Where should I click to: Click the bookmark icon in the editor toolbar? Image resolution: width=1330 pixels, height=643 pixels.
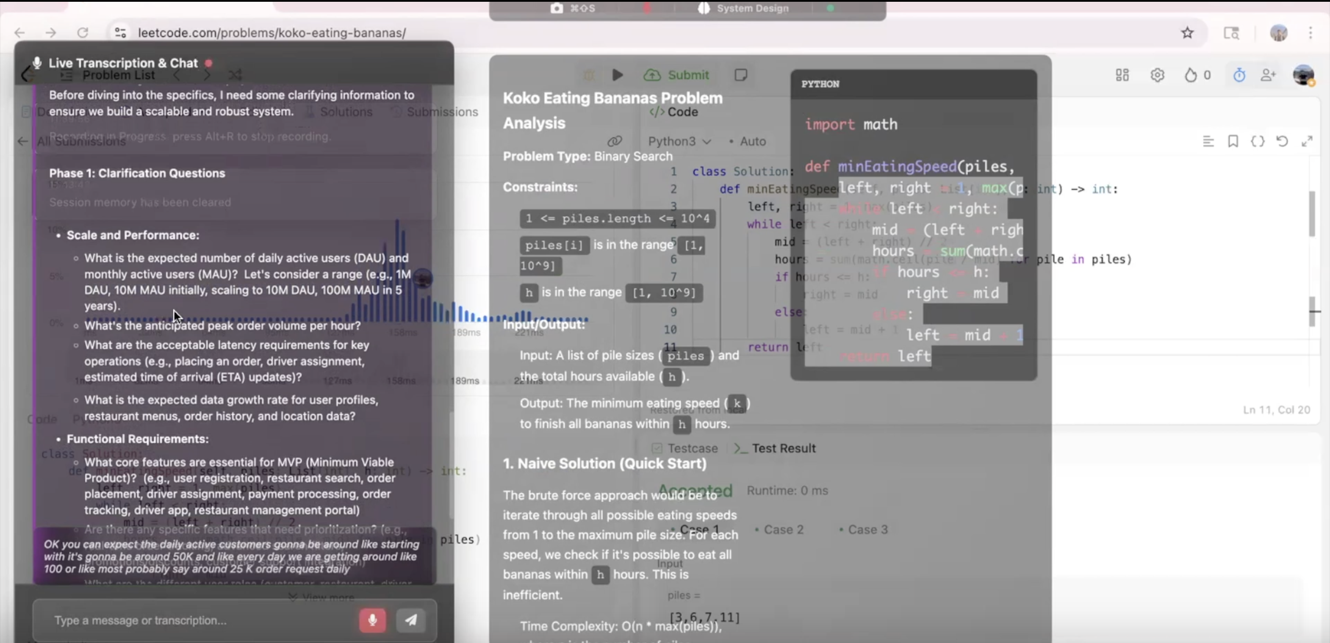pyautogui.click(x=1232, y=141)
